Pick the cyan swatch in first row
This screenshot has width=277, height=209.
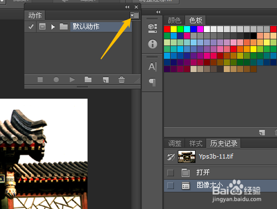point(187,29)
